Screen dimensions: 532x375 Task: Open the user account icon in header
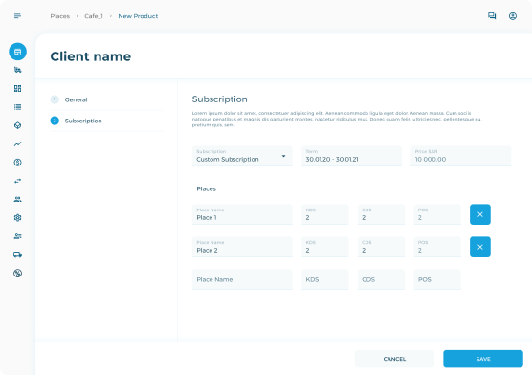pos(513,16)
